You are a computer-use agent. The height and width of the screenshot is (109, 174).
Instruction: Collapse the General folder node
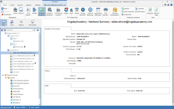coord(6,78)
